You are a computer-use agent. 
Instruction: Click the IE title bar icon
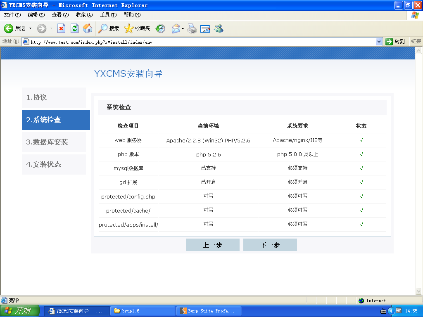click(4, 5)
